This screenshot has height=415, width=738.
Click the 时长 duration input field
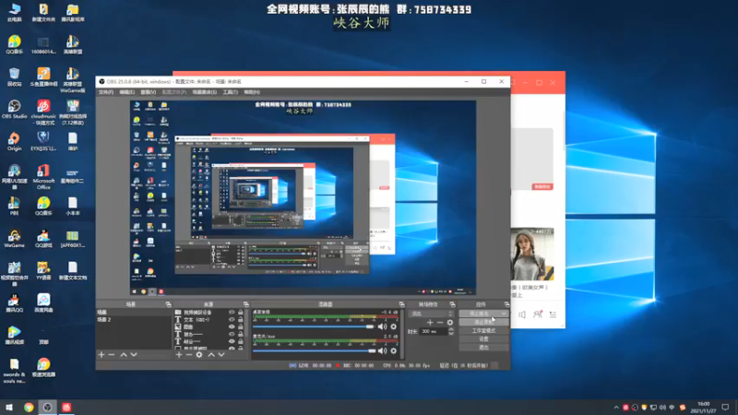[434, 332]
